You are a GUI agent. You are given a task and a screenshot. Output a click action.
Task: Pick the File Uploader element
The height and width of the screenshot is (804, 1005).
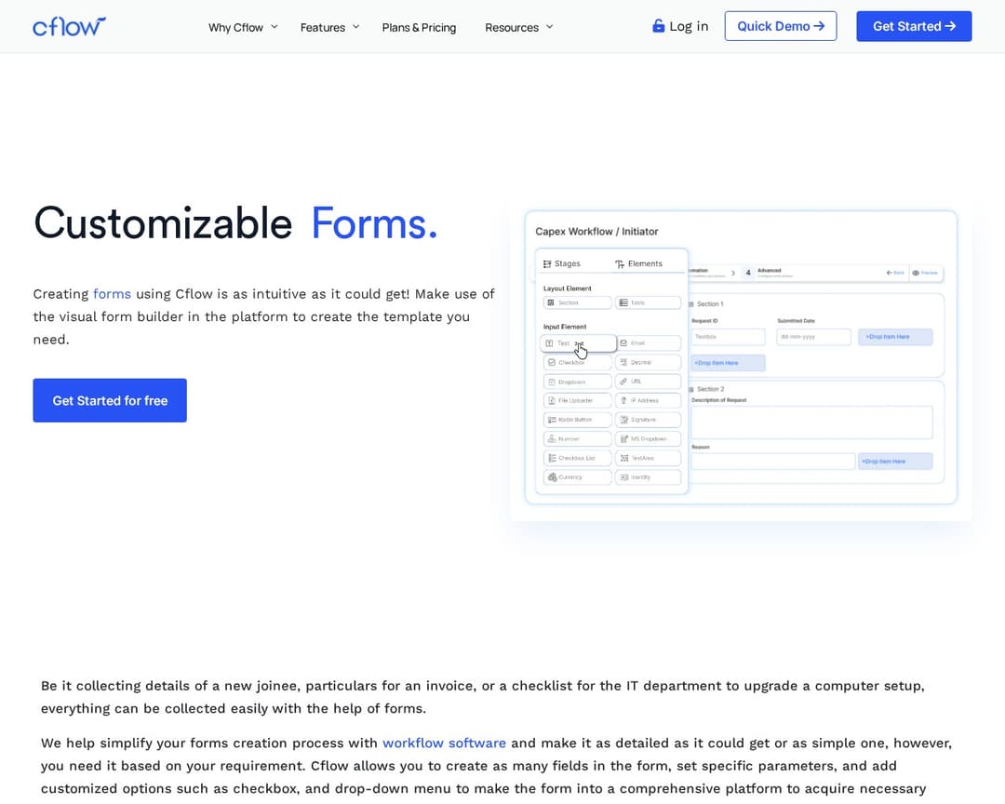pos(578,401)
